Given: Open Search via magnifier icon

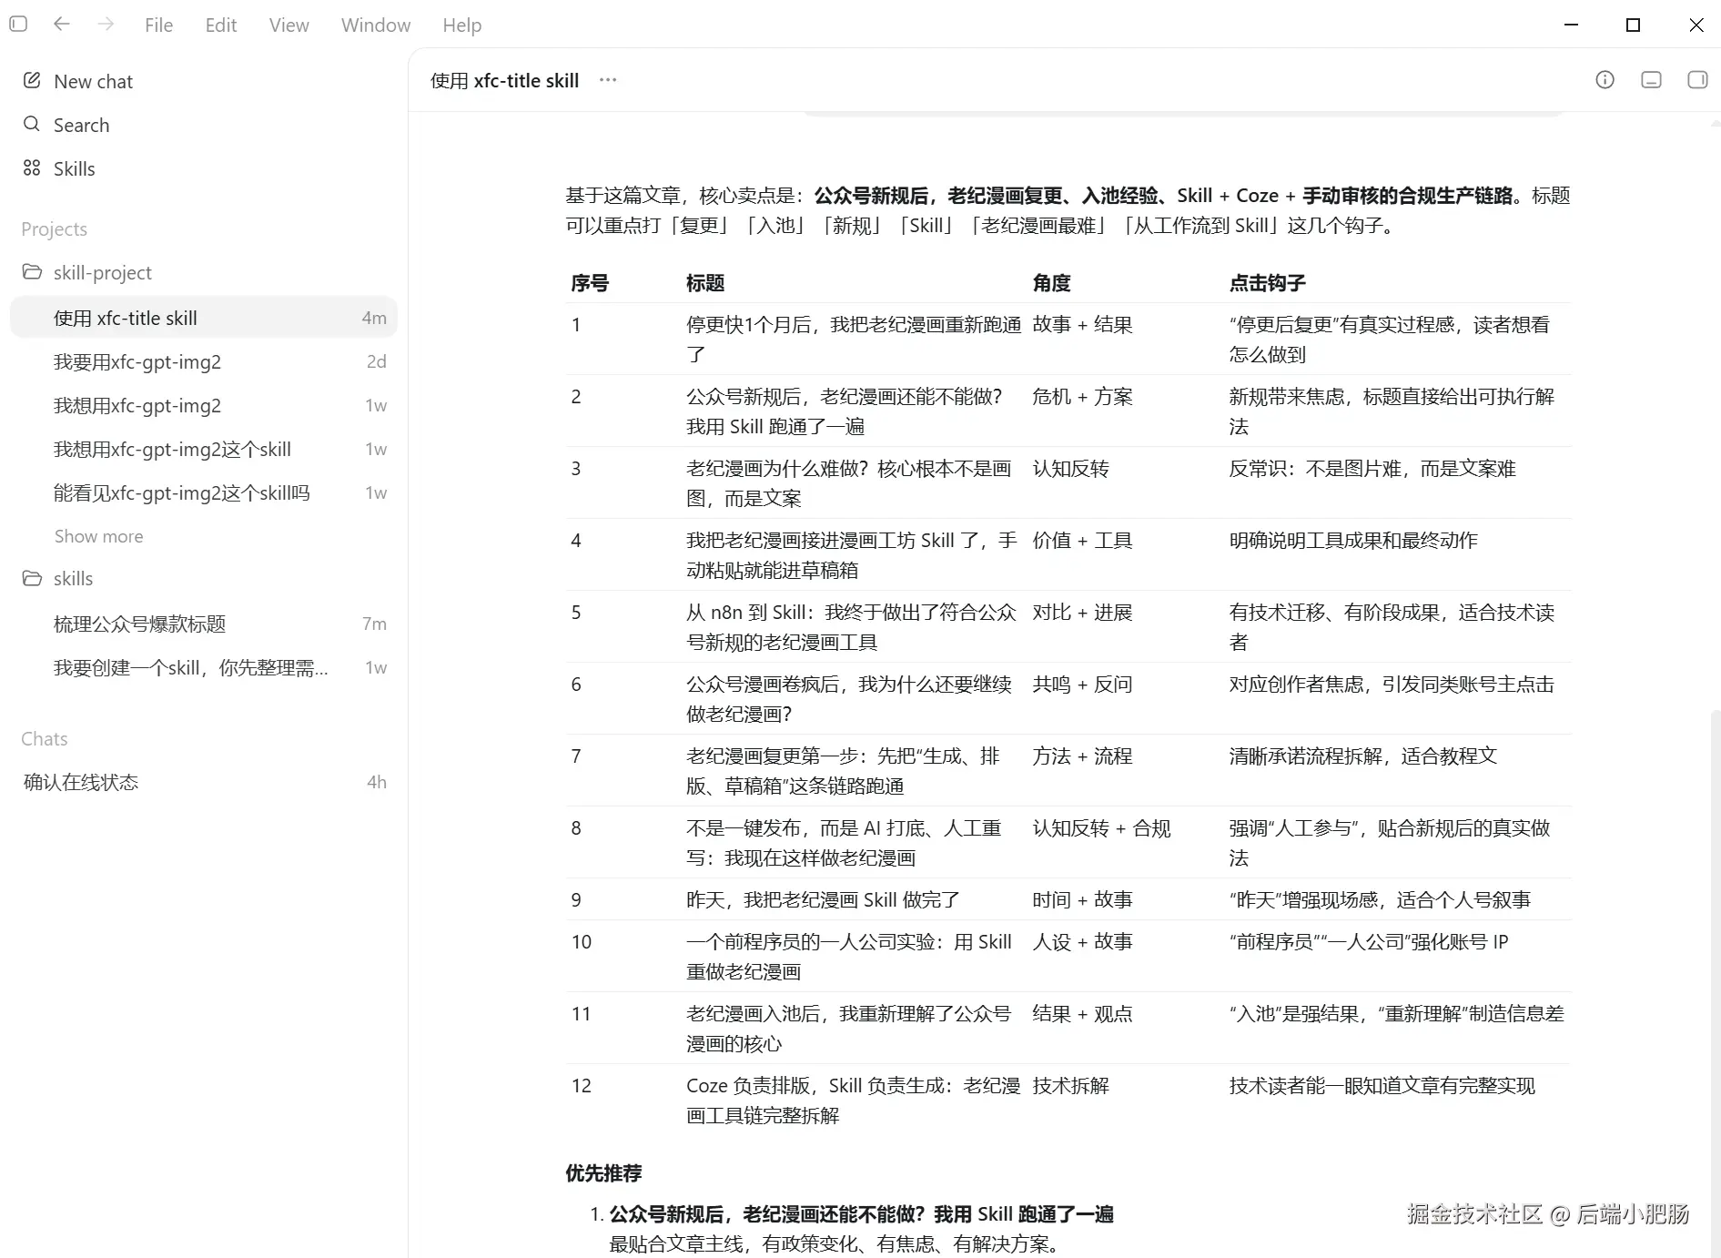Looking at the screenshot, I should click(x=32, y=125).
